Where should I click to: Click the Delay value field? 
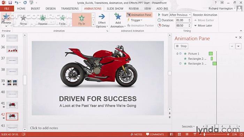tap(182, 25)
